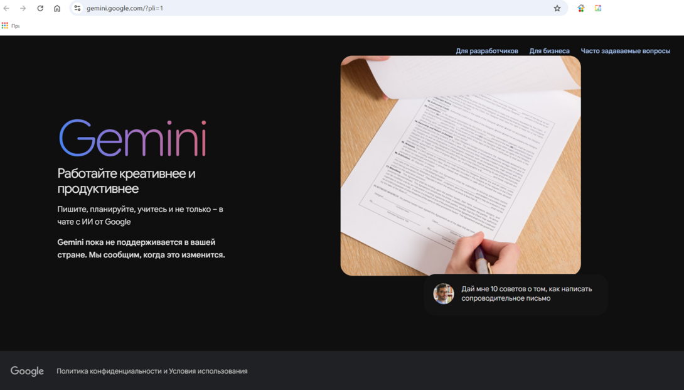Click the browser back arrow
Viewport: 684px width, 390px height.
(6, 8)
